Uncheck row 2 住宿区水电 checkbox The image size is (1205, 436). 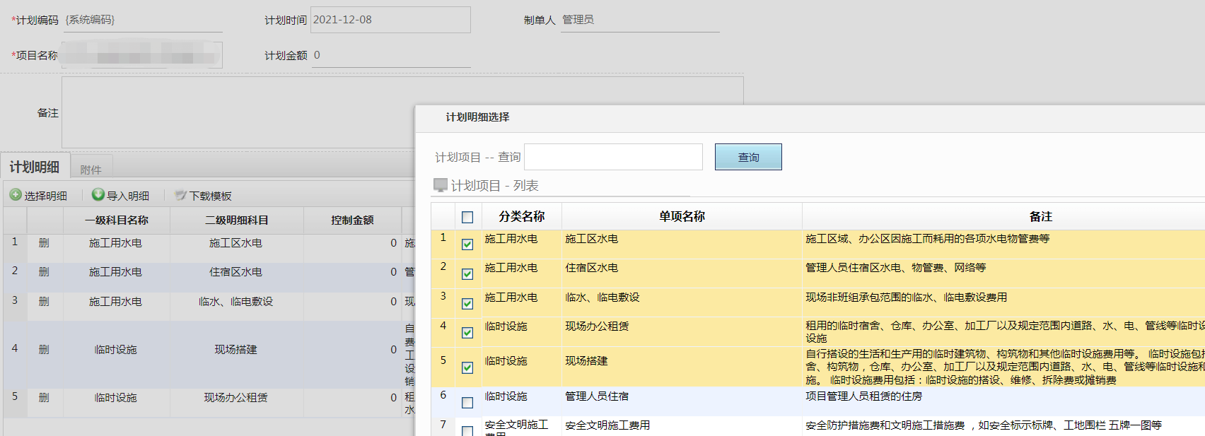pyautogui.click(x=467, y=274)
